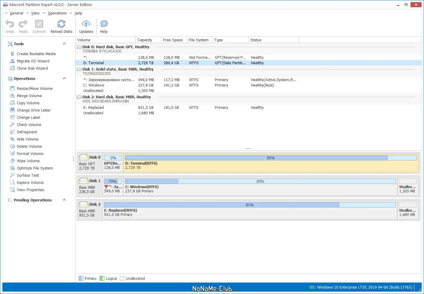Image resolution: width=424 pixels, height=294 pixels.
Task: Open the Change Drive Letter tool
Action: click(34, 110)
